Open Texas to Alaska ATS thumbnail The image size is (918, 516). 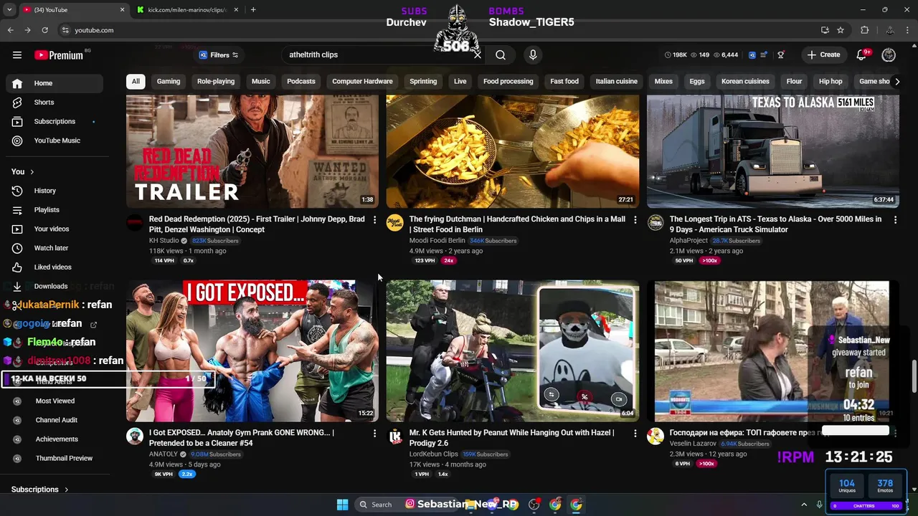pyautogui.click(x=773, y=151)
